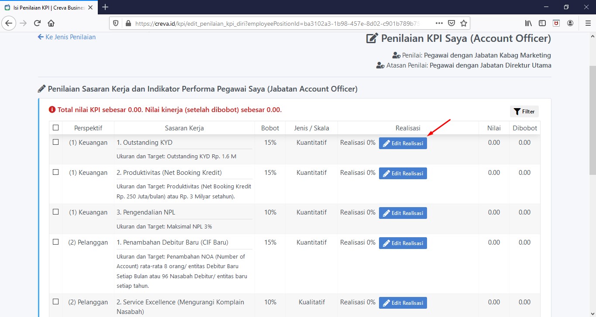Click 'Ukuran dan Target: Outstanding KYD Rp. 1.6 M'
The image size is (596, 317).
click(x=176, y=156)
